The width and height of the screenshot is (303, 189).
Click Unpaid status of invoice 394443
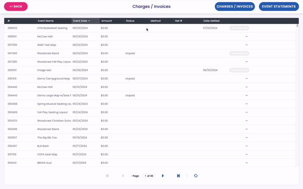click(130, 95)
